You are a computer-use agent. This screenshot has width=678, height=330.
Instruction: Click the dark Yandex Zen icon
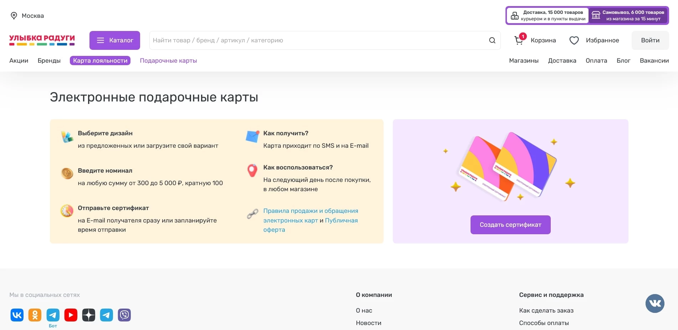(x=88, y=315)
